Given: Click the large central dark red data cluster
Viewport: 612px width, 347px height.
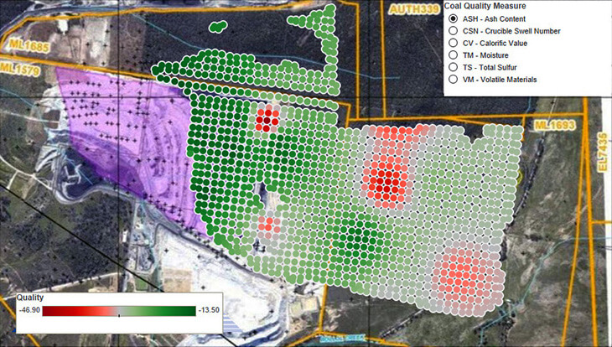Looking at the screenshot, I should [x=386, y=180].
